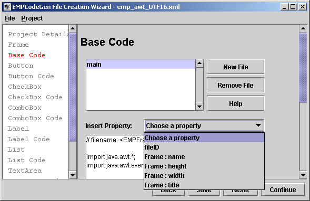The width and height of the screenshot is (310, 201).
Task: Select the main file in the list
Action: click(x=141, y=64)
